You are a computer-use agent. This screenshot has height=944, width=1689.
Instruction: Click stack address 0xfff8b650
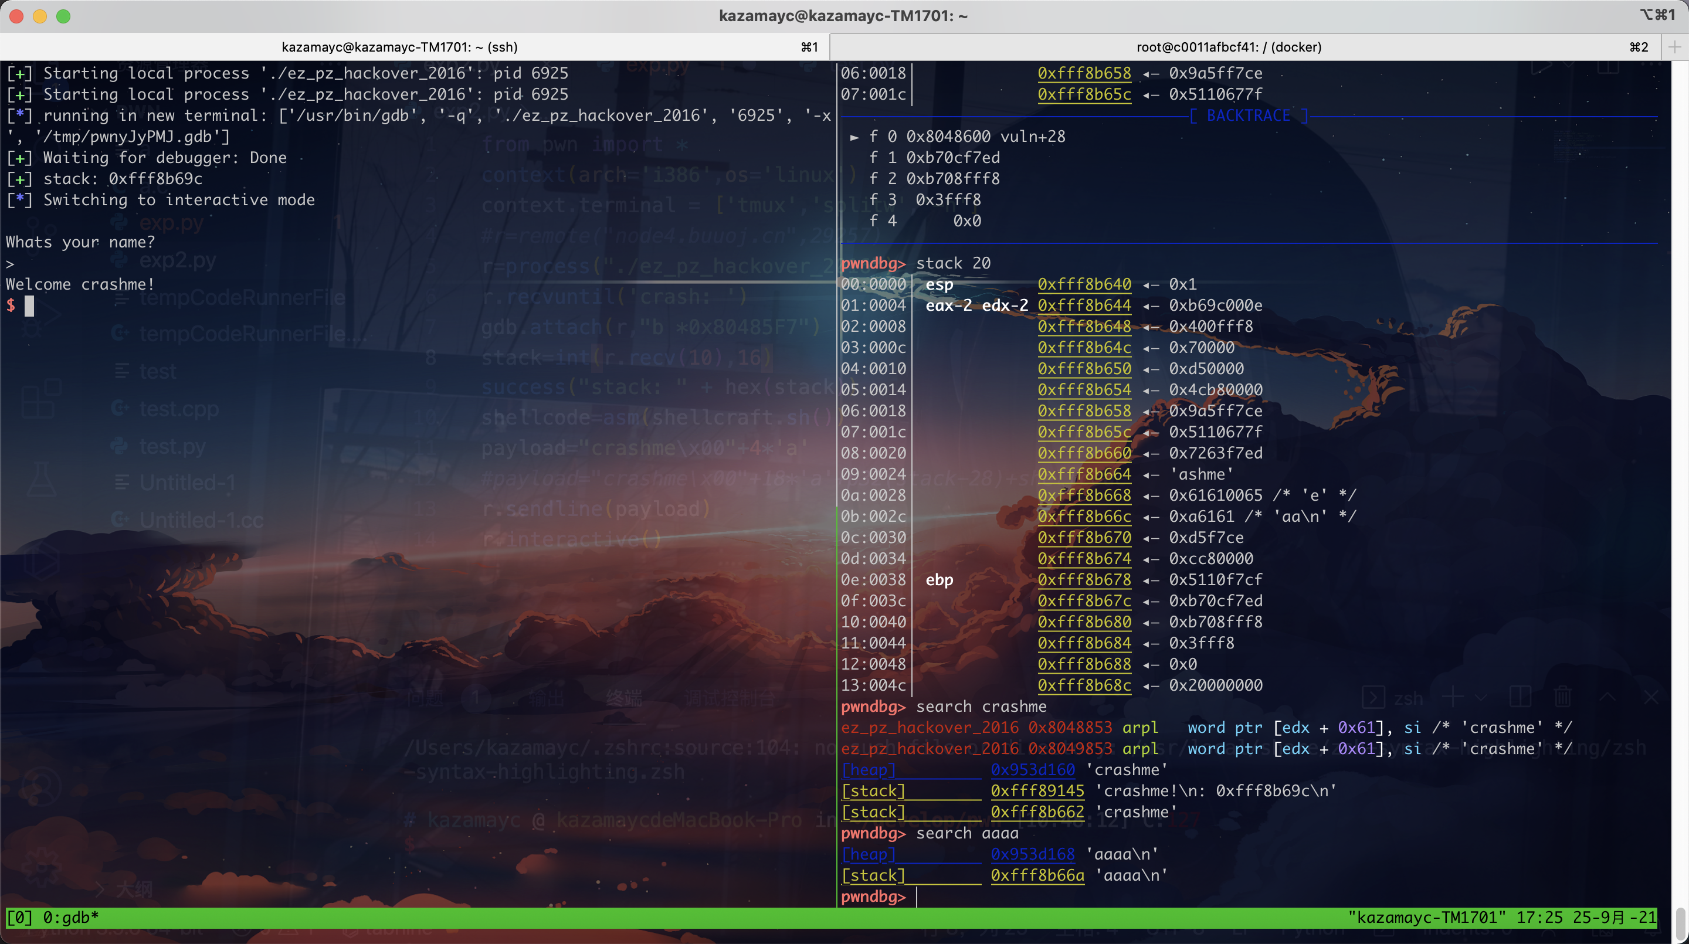coord(1084,368)
